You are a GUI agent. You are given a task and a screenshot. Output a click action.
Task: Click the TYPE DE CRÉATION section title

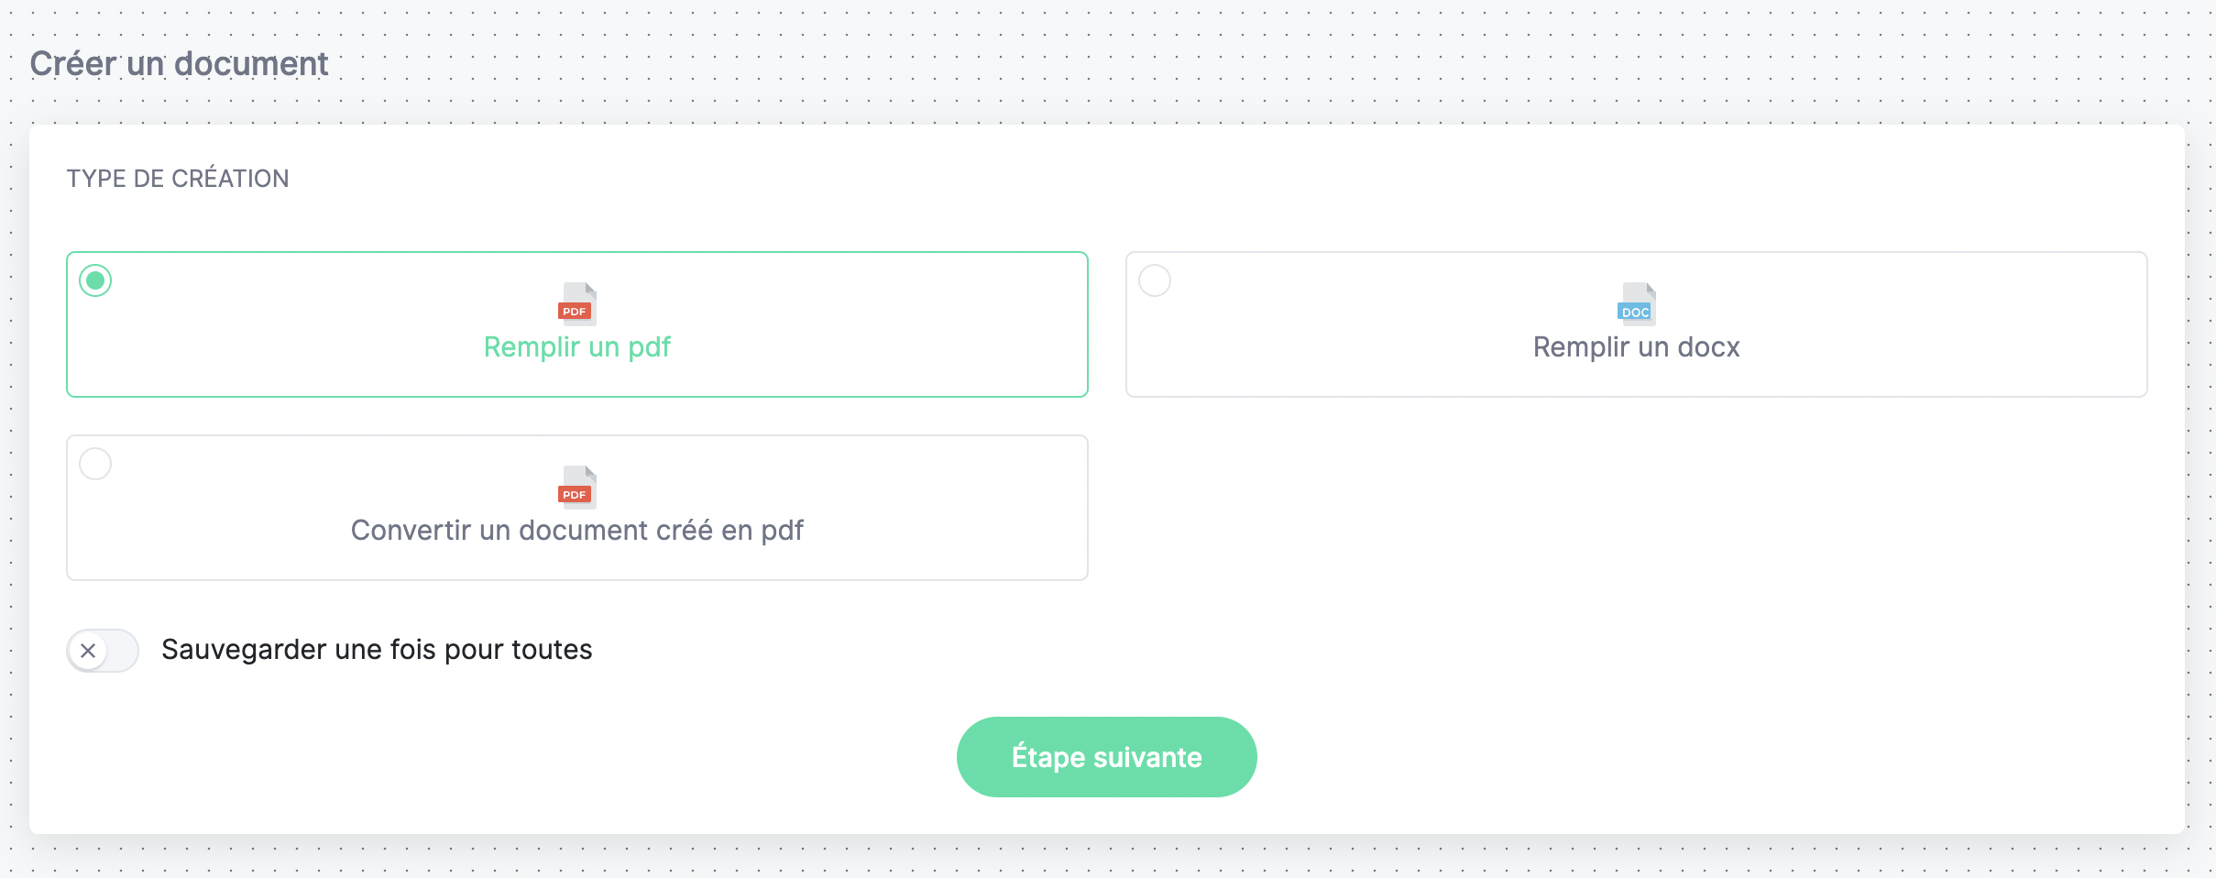click(x=178, y=178)
